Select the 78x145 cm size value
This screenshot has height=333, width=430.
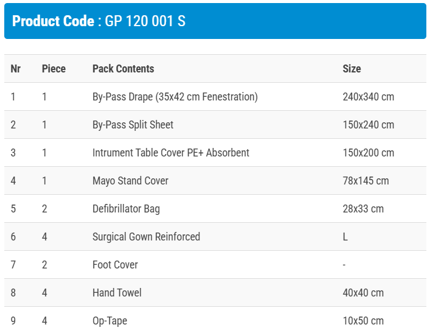click(x=366, y=181)
